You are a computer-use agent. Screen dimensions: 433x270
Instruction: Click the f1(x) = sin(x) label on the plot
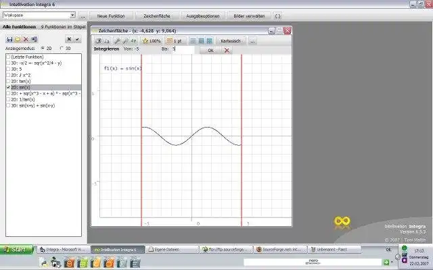tap(122, 68)
